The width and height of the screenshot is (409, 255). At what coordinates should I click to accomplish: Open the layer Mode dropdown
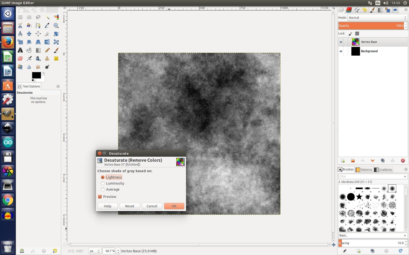[377, 18]
